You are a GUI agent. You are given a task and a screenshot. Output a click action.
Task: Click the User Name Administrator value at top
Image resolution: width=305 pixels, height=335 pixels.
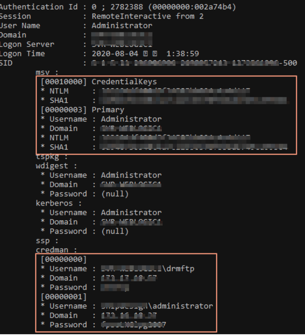pyautogui.click(x=122, y=26)
